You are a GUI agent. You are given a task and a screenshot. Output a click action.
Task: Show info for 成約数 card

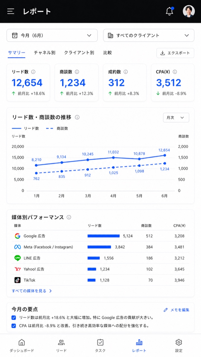tap(126, 72)
